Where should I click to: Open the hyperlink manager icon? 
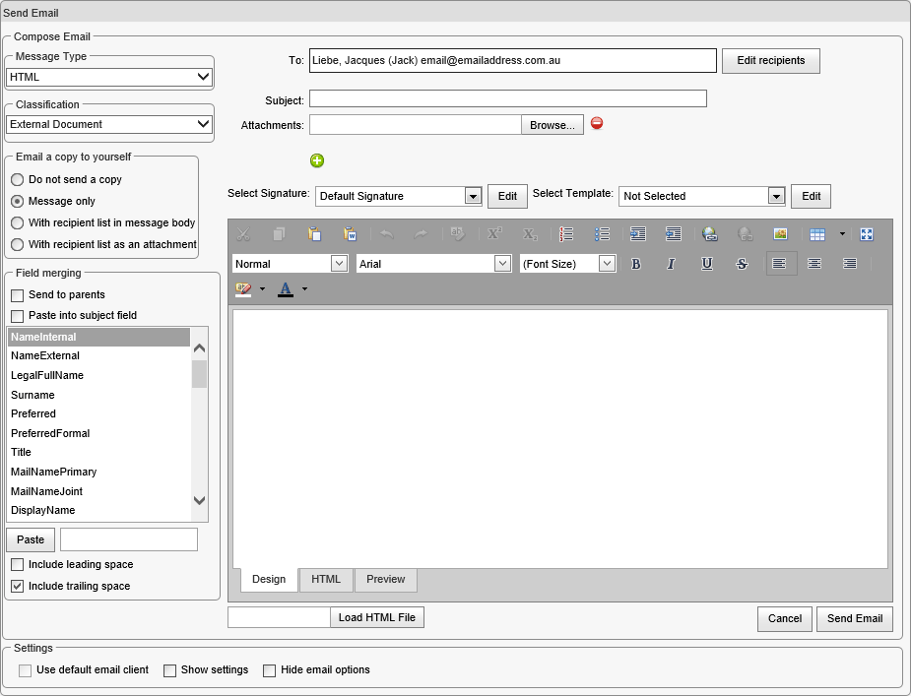click(x=709, y=234)
